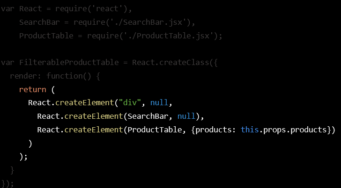Click SearchBar inside the createElement call
The width and height of the screenshot is (341, 188).
click(148, 116)
